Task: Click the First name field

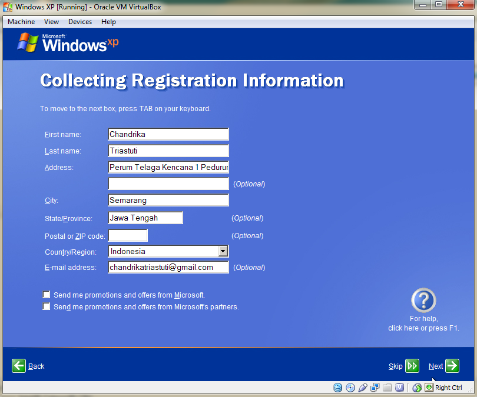Action: pos(168,134)
